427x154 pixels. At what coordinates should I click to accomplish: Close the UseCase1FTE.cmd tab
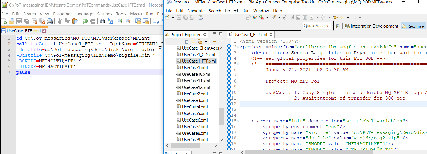(x=44, y=31)
